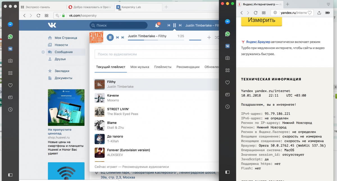Open history clock in left Opera sidebar
Viewport: 337px width, 181px height.
click(x=10, y=109)
